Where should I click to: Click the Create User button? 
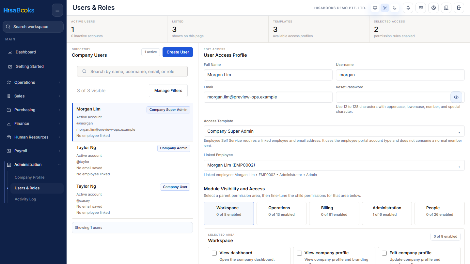[x=178, y=52]
